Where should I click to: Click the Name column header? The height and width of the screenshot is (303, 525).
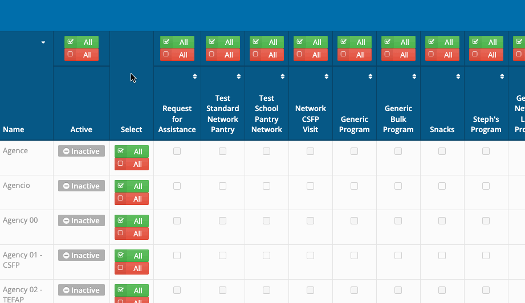click(13, 129)
